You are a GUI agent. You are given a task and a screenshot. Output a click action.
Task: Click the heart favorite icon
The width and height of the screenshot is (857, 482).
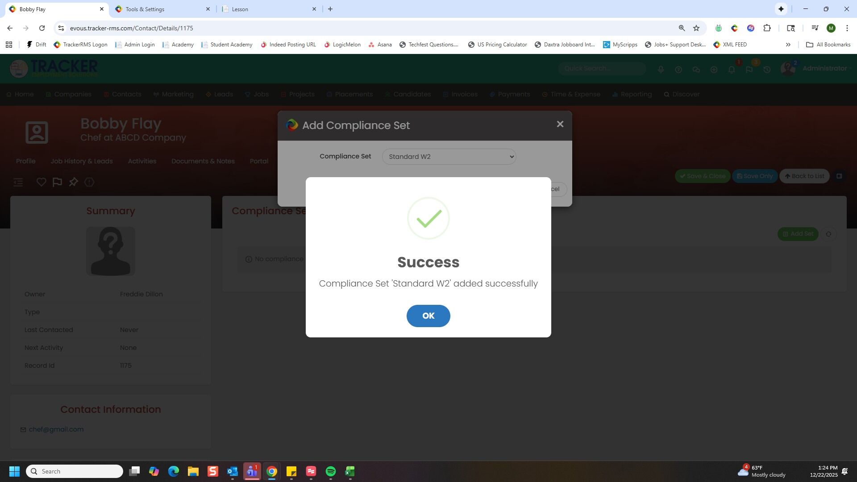click(41, 182)
